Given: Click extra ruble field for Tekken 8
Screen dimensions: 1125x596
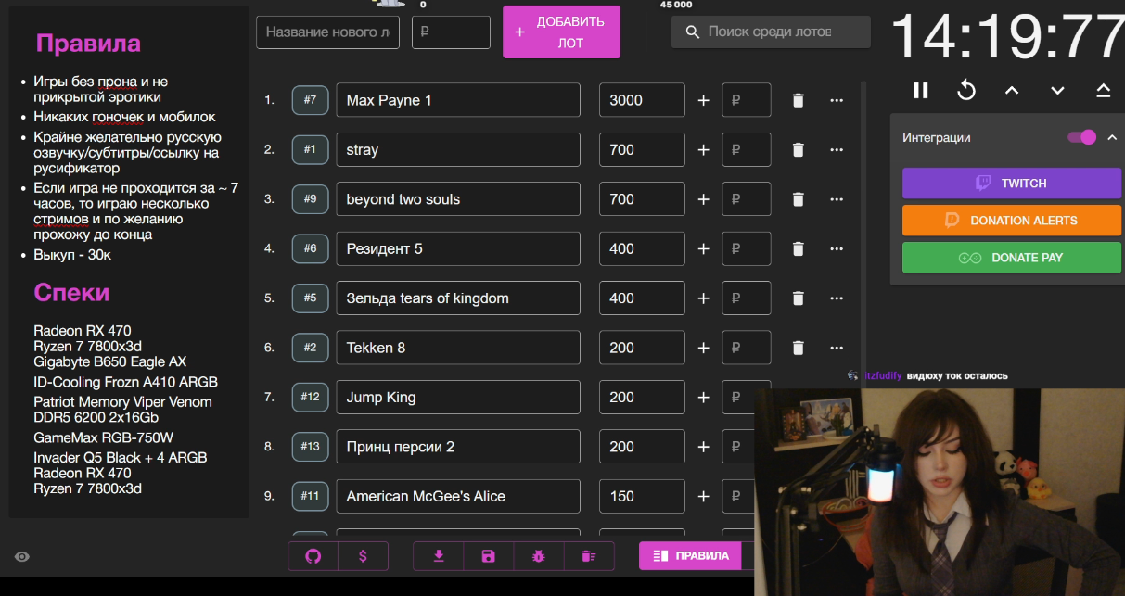Looking at the screenshot, I should click(x=747, y=348).
